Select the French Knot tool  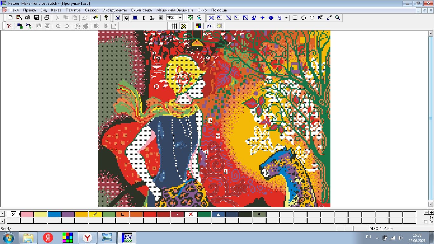(262, 18)
